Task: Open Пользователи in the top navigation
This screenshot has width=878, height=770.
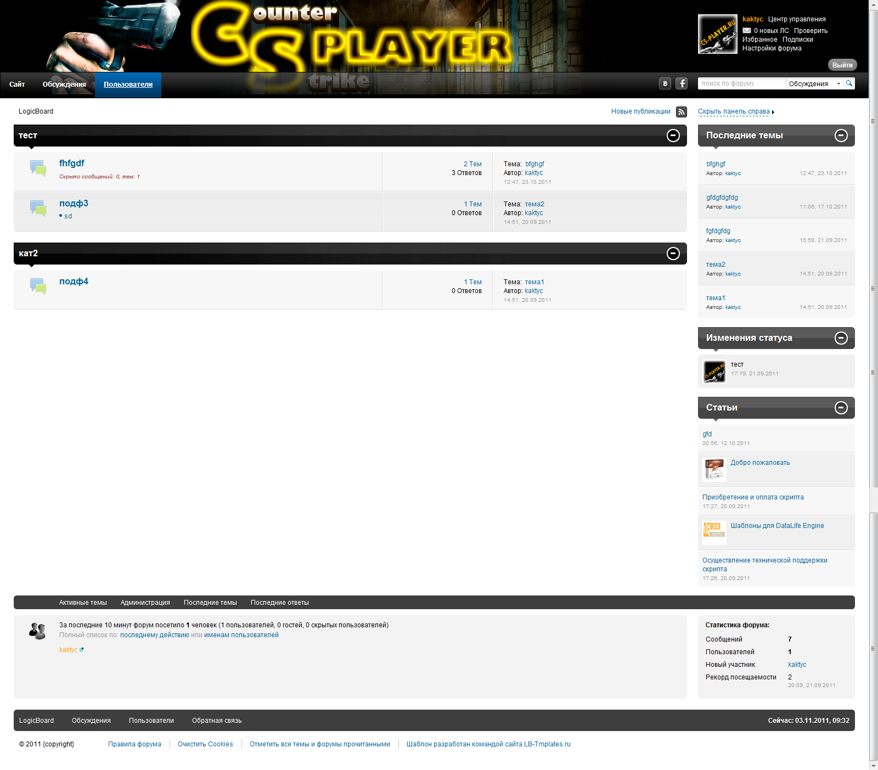Action: tap(128, 85)
